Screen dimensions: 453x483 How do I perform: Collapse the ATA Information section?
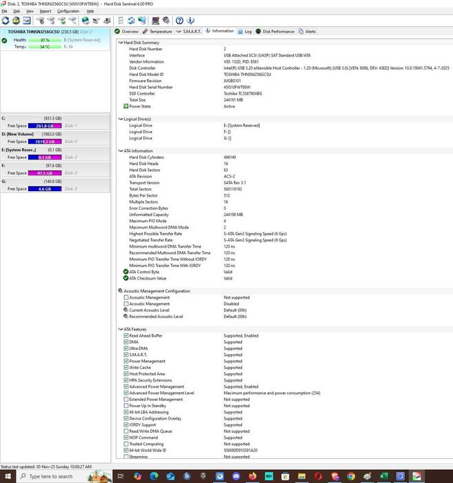(121, 151)
